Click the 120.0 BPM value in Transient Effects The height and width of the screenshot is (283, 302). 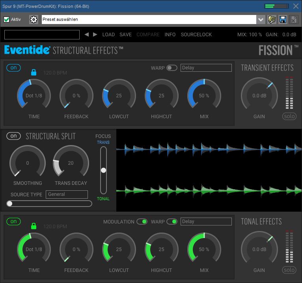(x=55, y=73)
